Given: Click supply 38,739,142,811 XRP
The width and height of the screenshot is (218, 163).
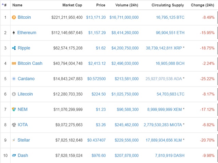Looking at the screenshot, I should point(164,48).
